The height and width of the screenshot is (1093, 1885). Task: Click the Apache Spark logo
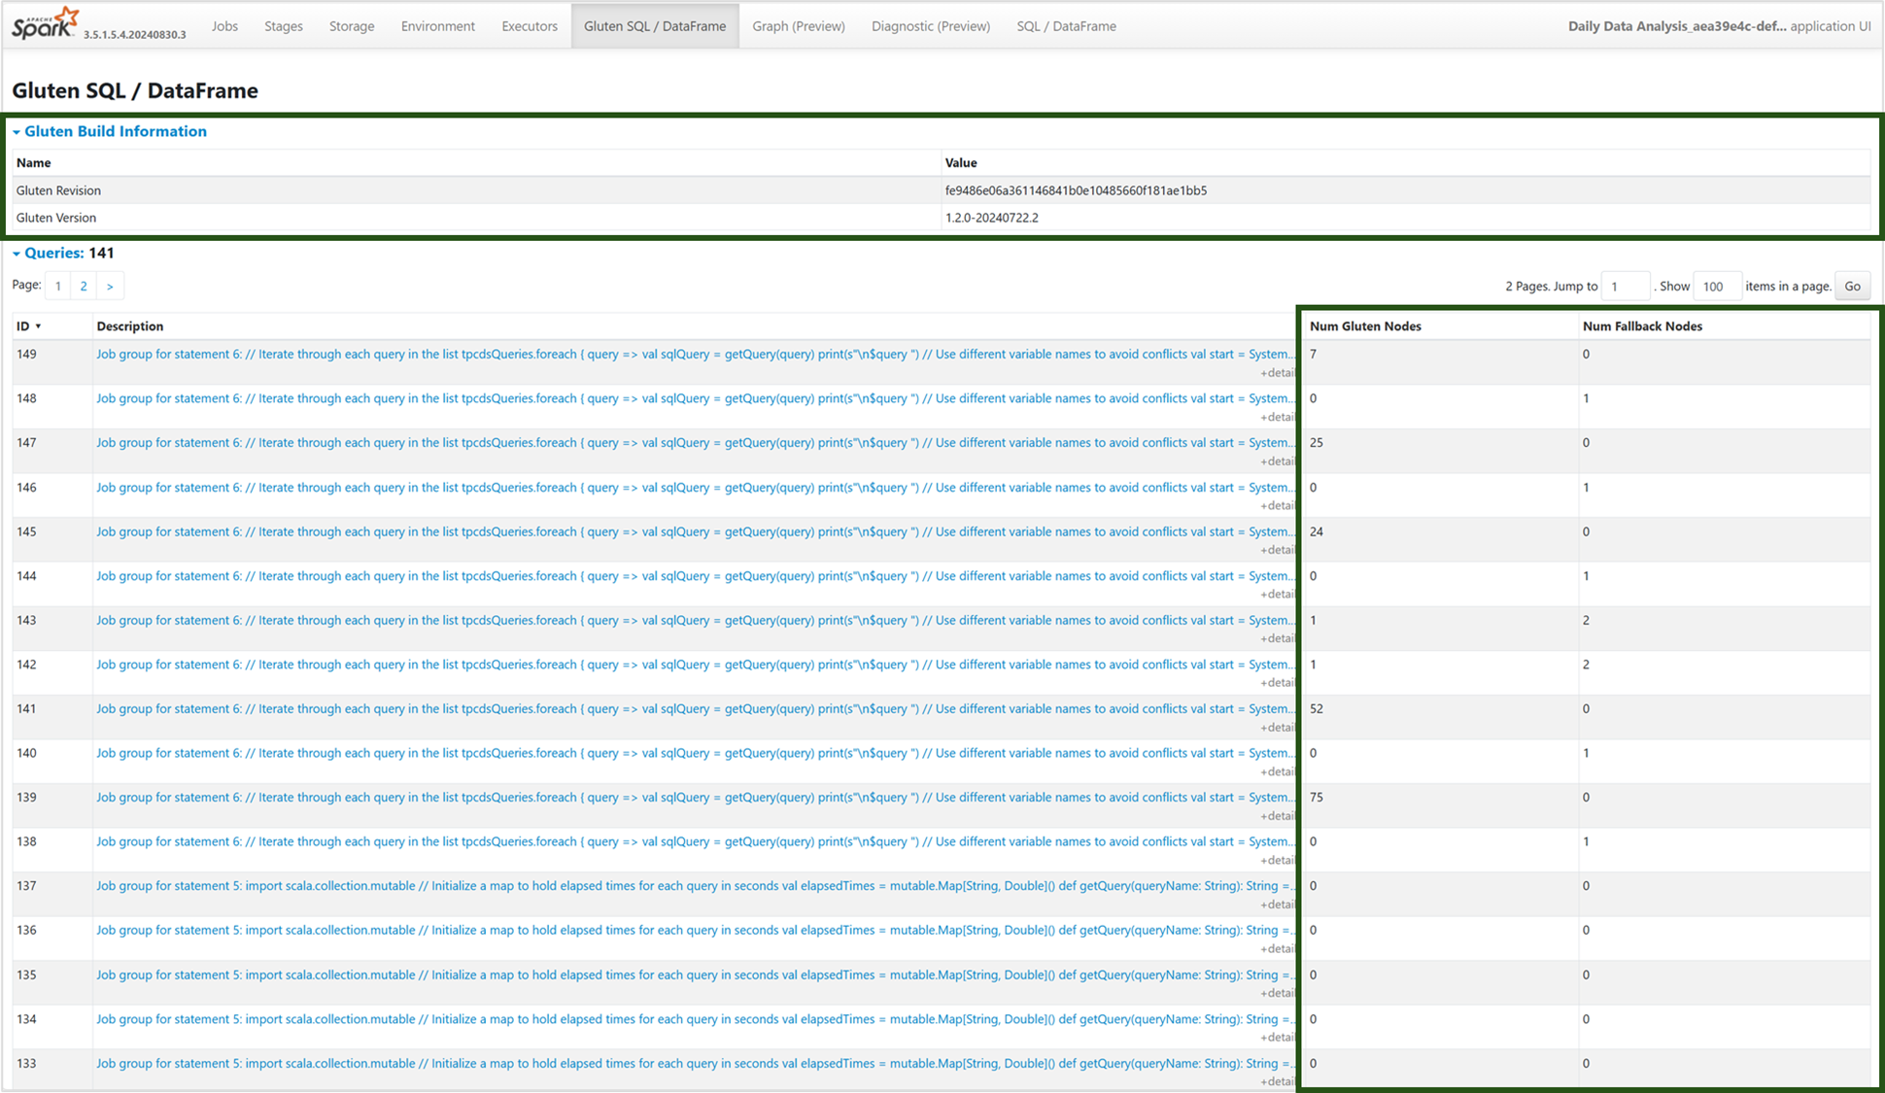click(45, 23)
